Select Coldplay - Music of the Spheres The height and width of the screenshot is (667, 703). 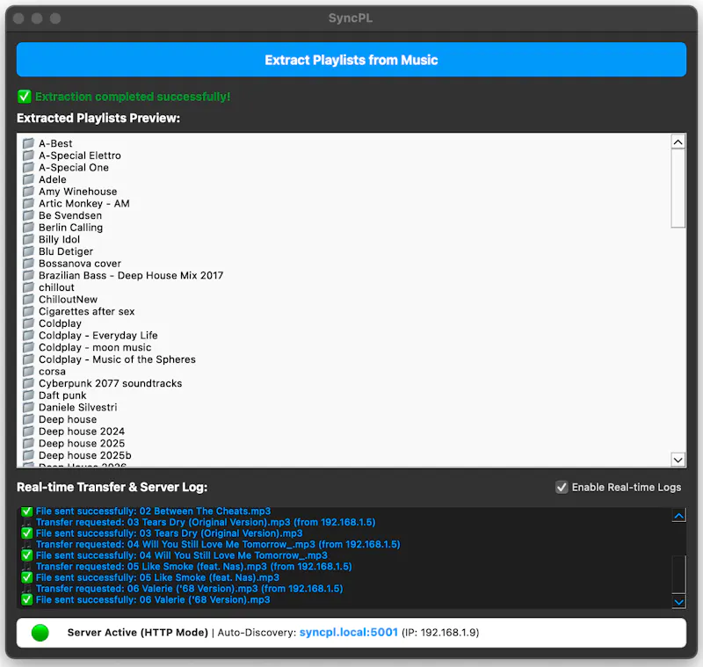(117, 359)
